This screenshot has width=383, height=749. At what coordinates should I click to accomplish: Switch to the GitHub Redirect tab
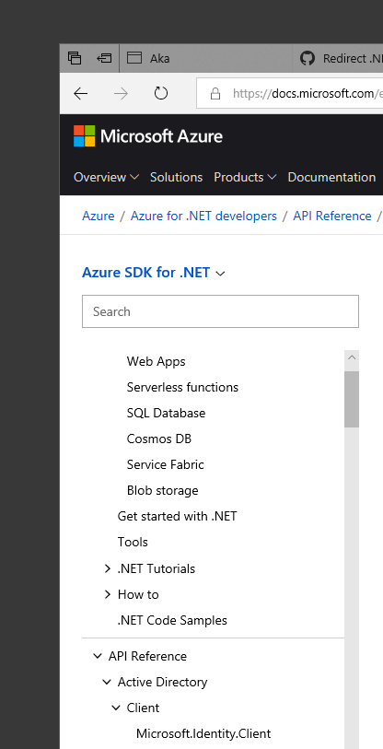point(338,58)
